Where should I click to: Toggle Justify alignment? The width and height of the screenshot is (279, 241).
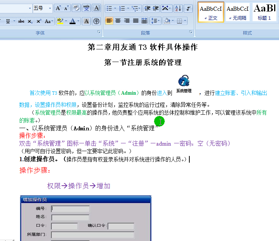(x=135, y=21)
